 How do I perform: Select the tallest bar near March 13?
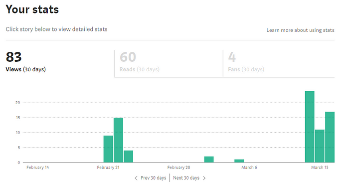pos(310,127)
